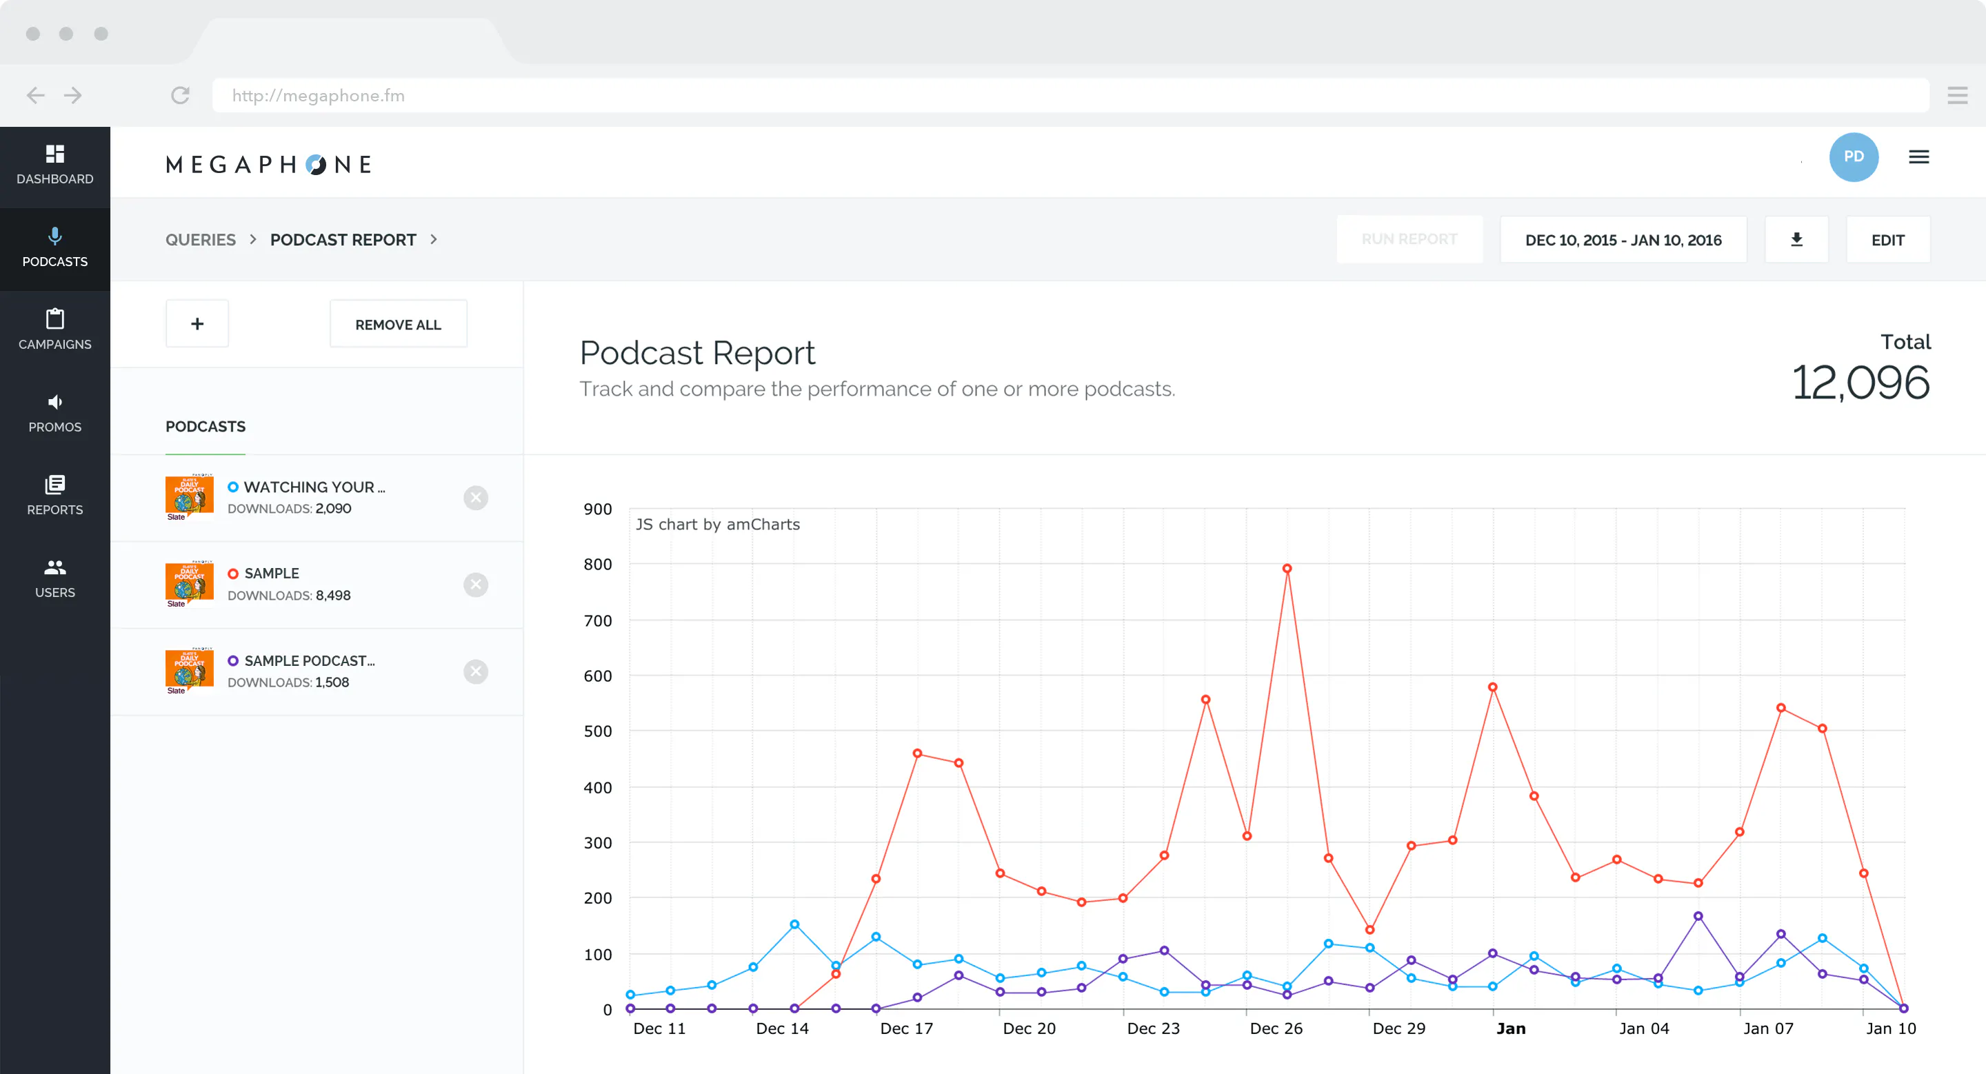Image resolution: width=1986 pixels, height=1074 pixels.
Task: Open the Dashboard sidebar section
Action: tap(54, 165)
